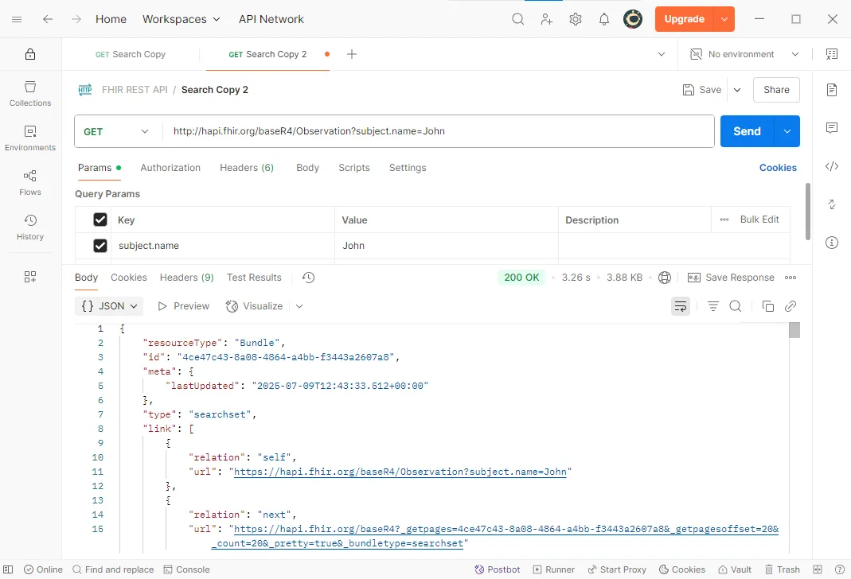
Task: Open the No environment selector
Action: pos(744,54)
